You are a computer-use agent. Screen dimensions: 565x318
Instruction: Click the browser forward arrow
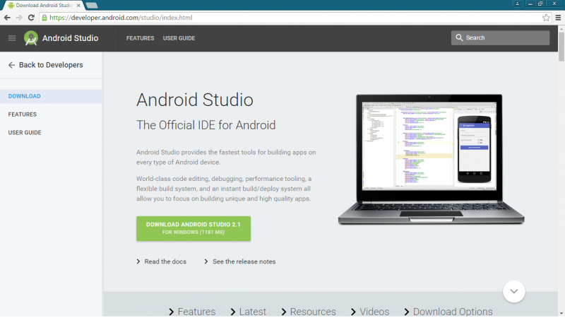coord(19,17)
